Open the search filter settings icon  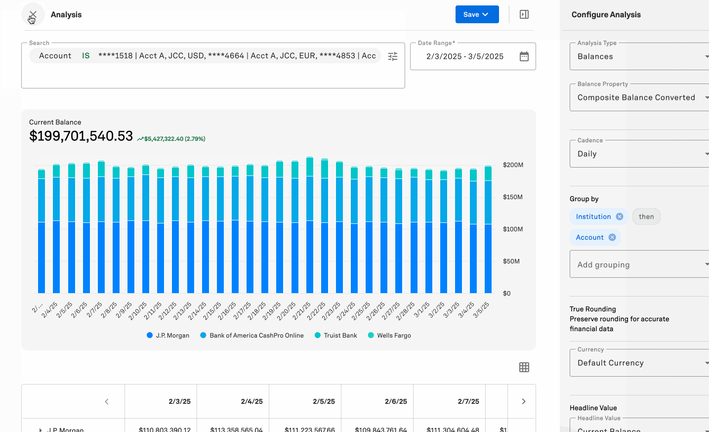[x=392, y=56]
